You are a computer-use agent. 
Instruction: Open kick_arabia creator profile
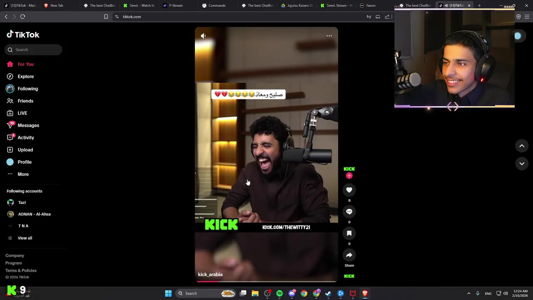tap(210, 275)
